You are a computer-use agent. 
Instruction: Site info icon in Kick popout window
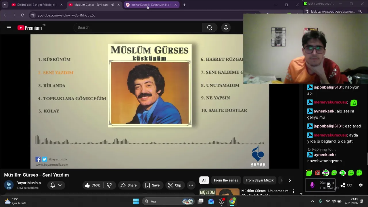(x=306, y=11)
